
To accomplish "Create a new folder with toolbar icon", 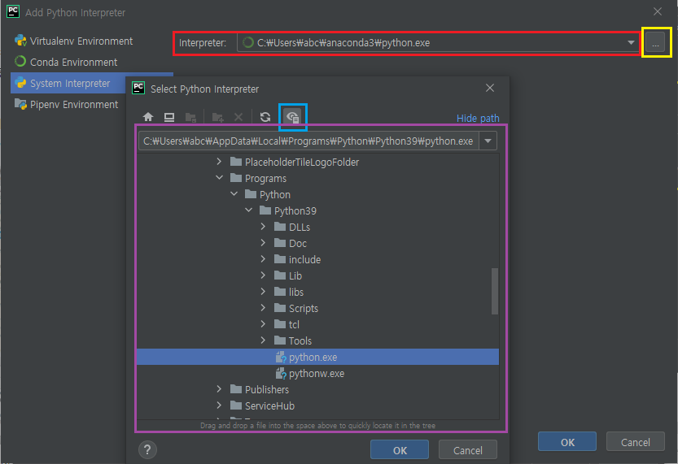I will tap(217, 117).
